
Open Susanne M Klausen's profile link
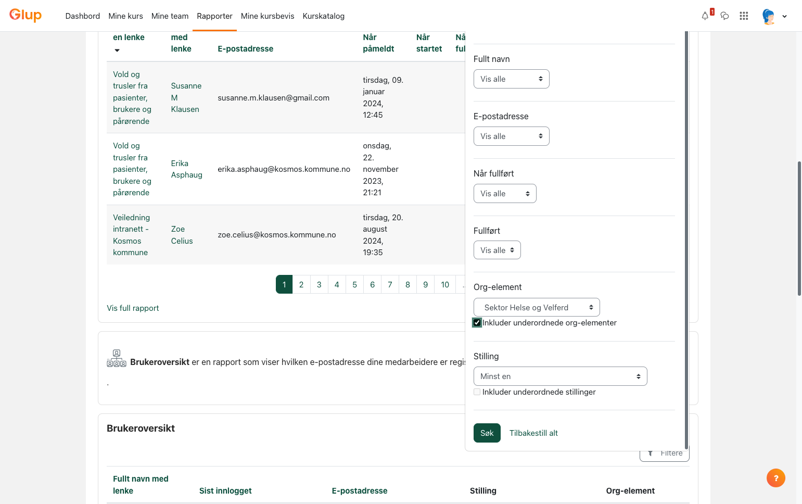click(186, 97)
